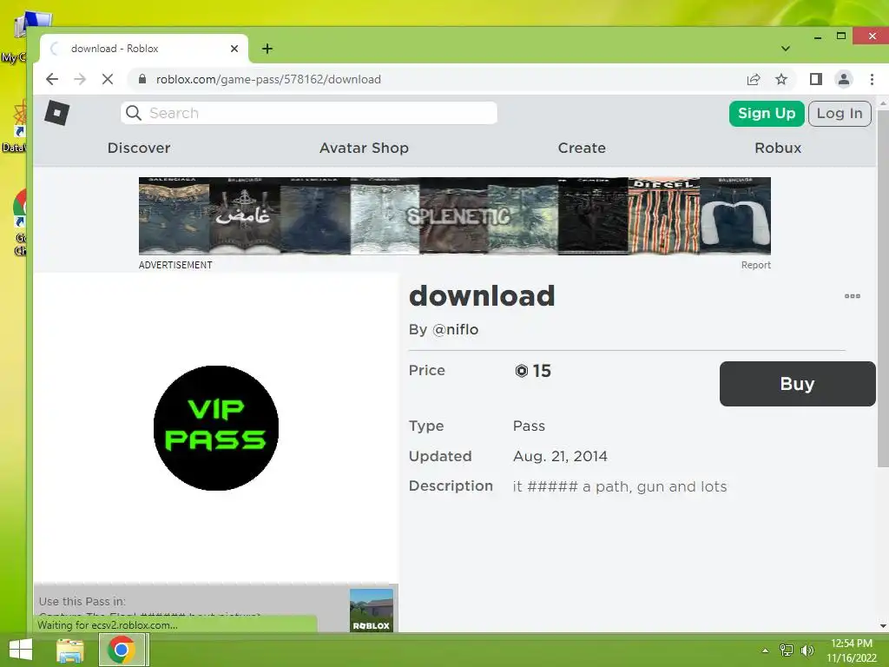This screenshot has width=889, height=667.
Task: Click the search magnifier icon
Action: tap(134, 113)
